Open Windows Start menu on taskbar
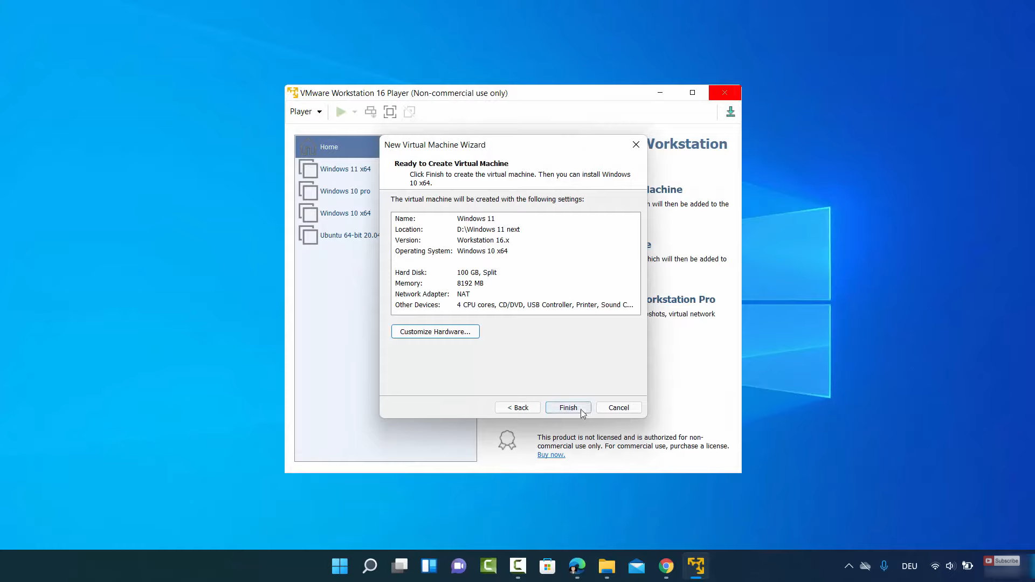This screenshot has height=582, width=1035. (340, 566)
